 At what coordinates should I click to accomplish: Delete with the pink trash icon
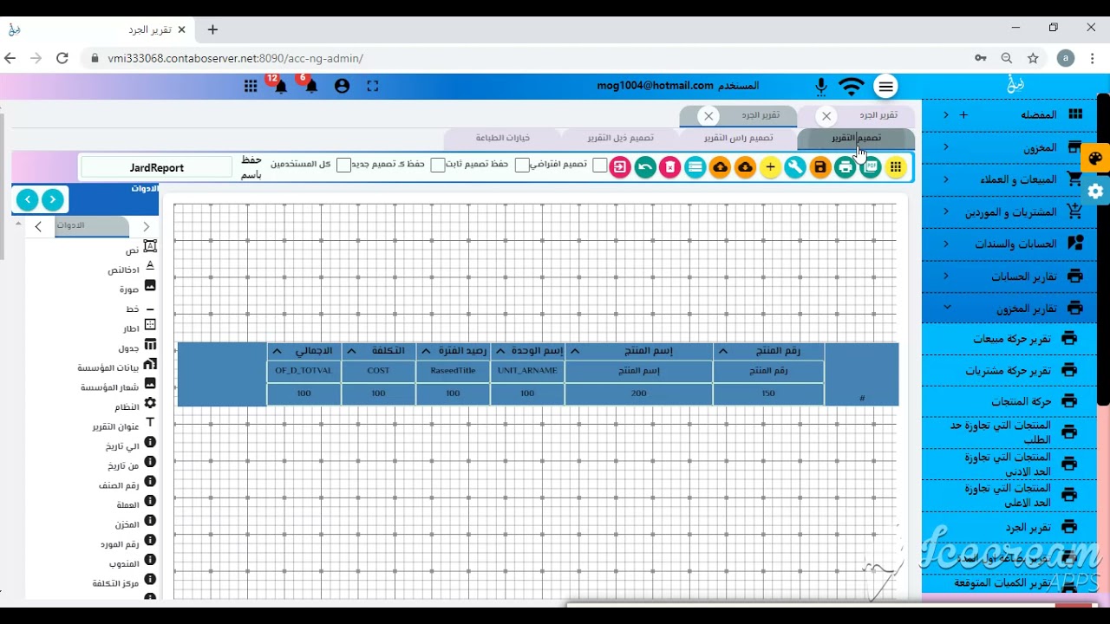coord(669,167)
